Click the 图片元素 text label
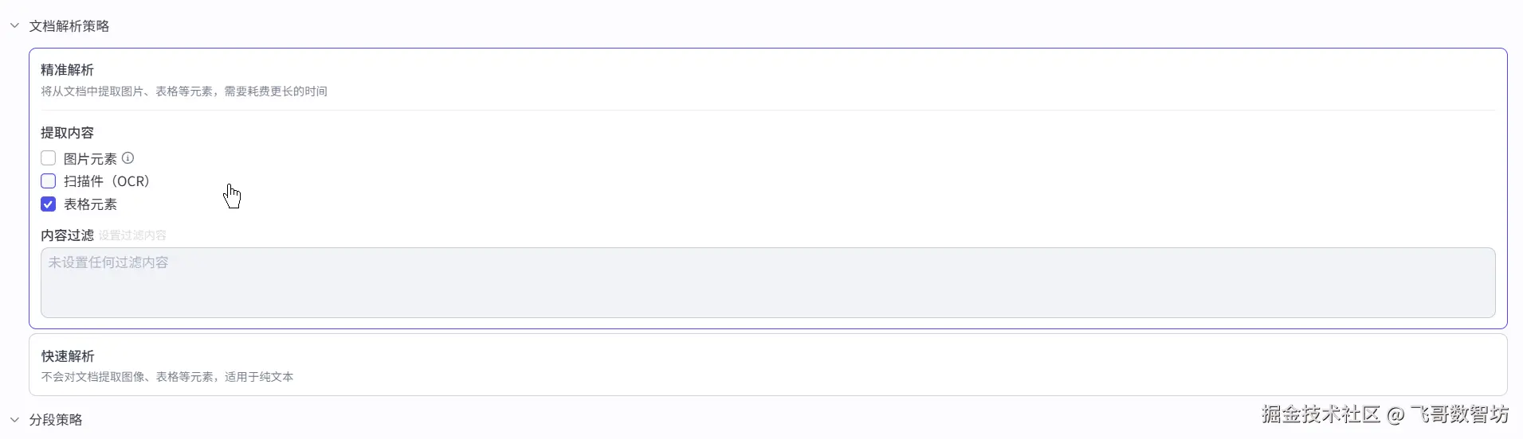The height and width of the screenshot is (439, 1523). coord(90,159)
